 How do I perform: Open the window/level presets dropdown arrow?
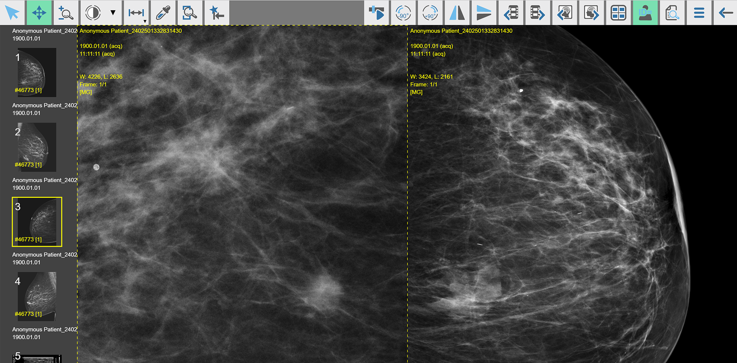tap(113, 13)
